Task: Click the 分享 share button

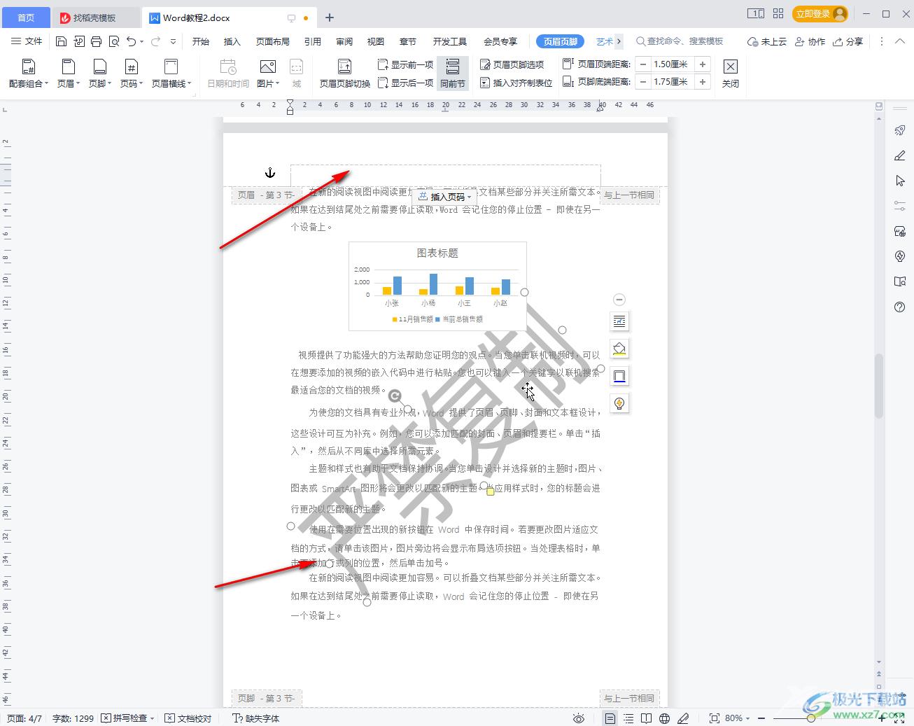Action: [x=848, y=41]
